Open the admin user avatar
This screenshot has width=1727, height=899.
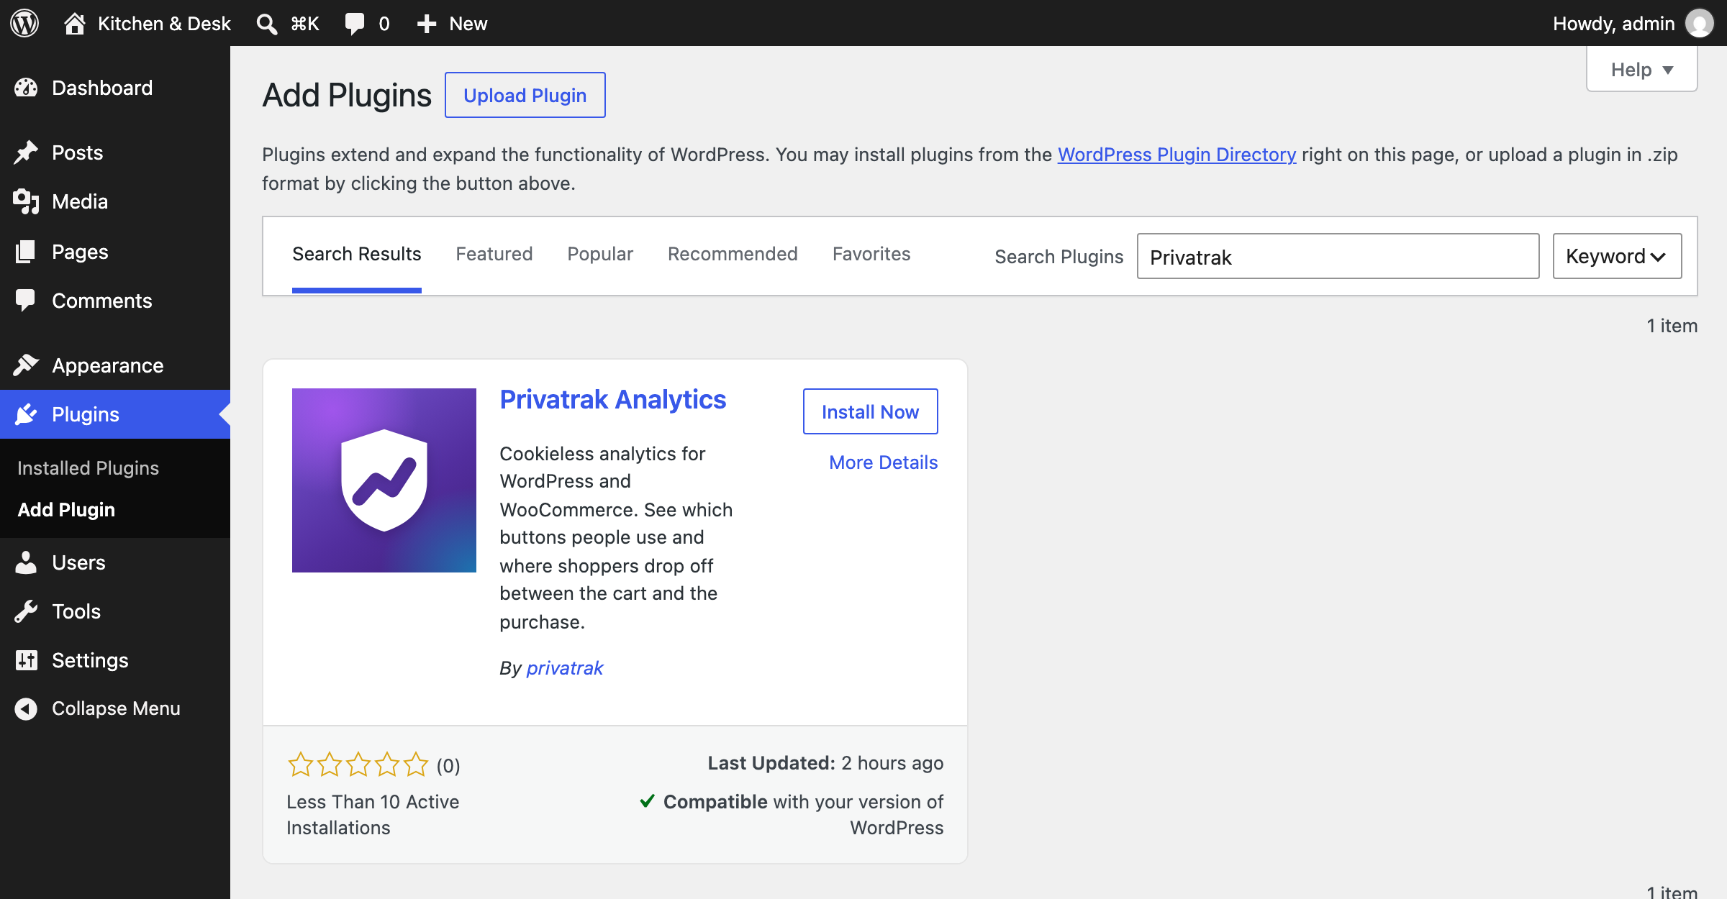coord(1699,23)
